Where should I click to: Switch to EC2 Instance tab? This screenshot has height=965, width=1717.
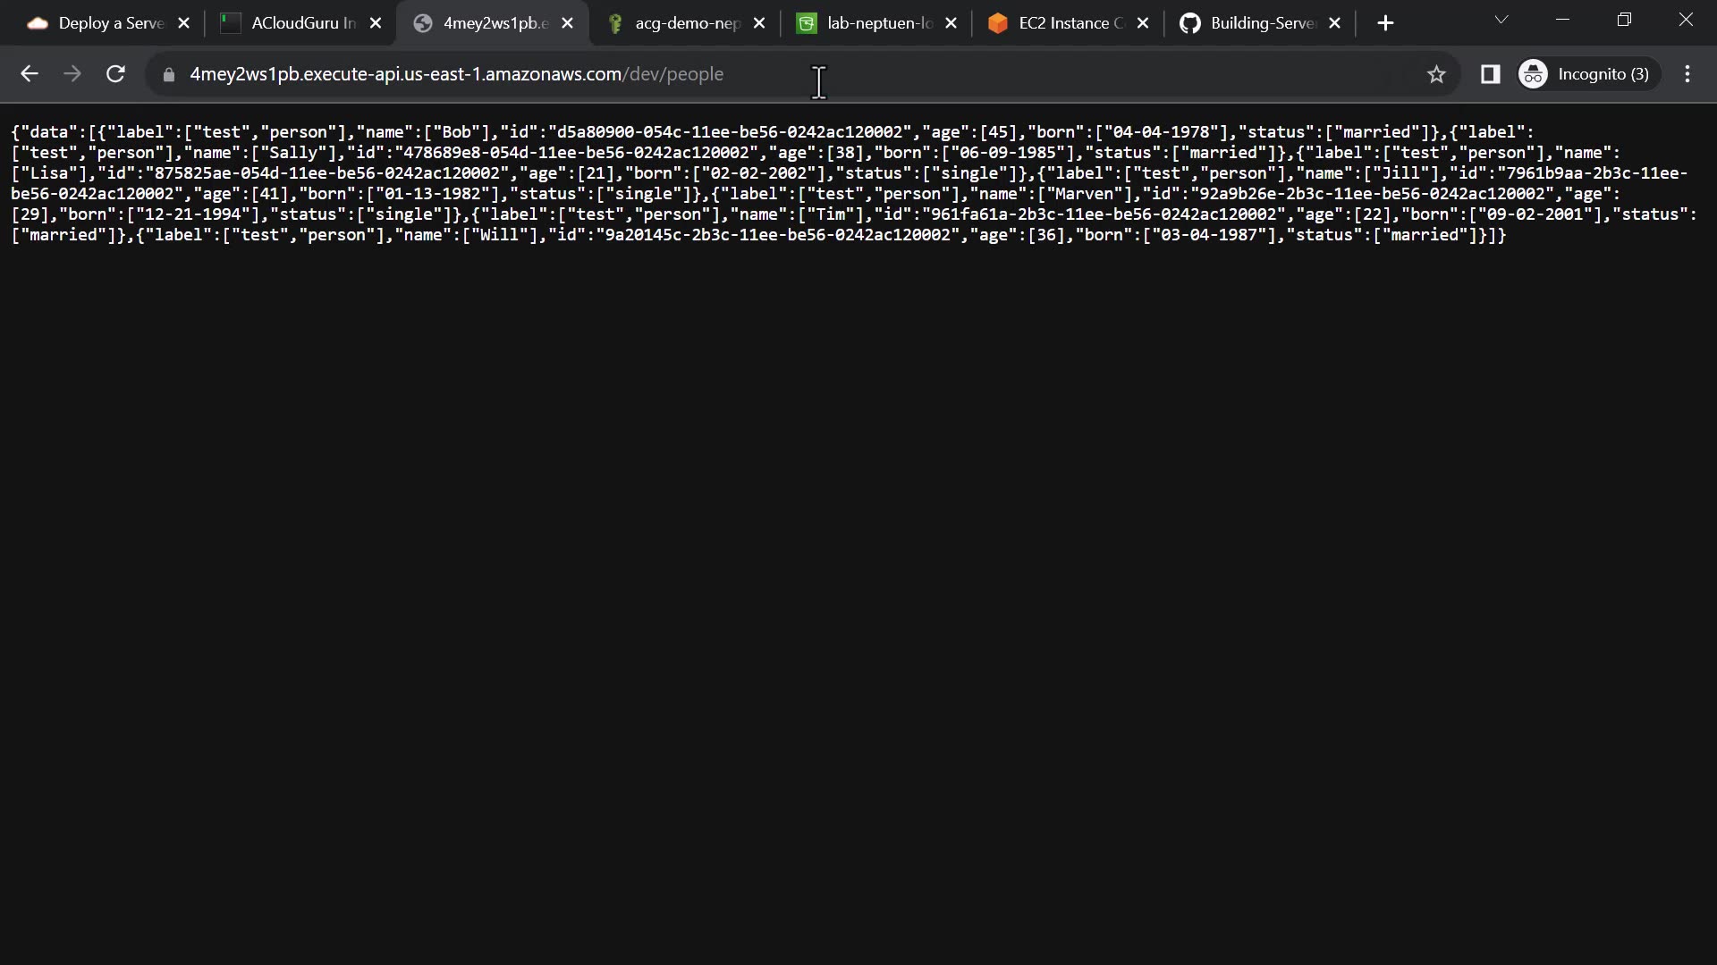click(1060, 23)
